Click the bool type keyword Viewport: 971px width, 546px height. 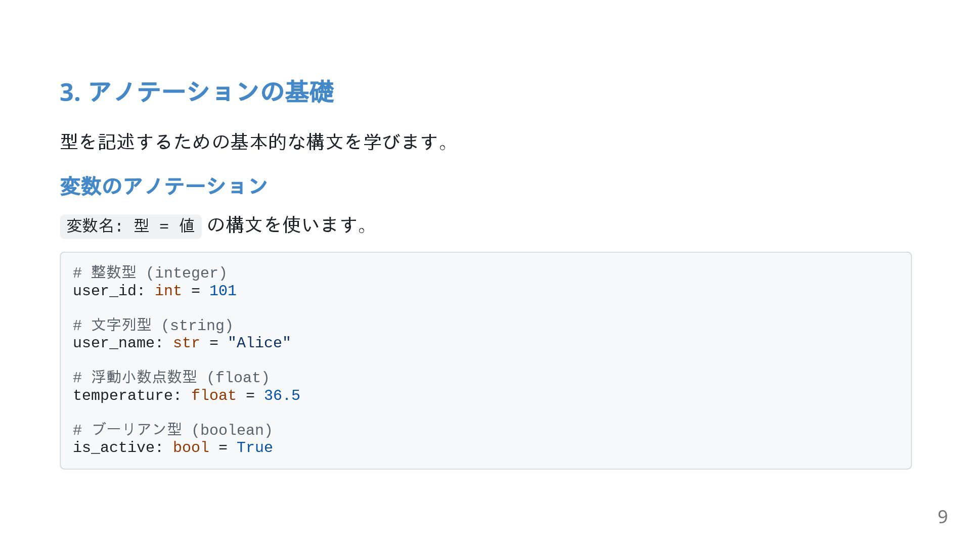(191, 447)
